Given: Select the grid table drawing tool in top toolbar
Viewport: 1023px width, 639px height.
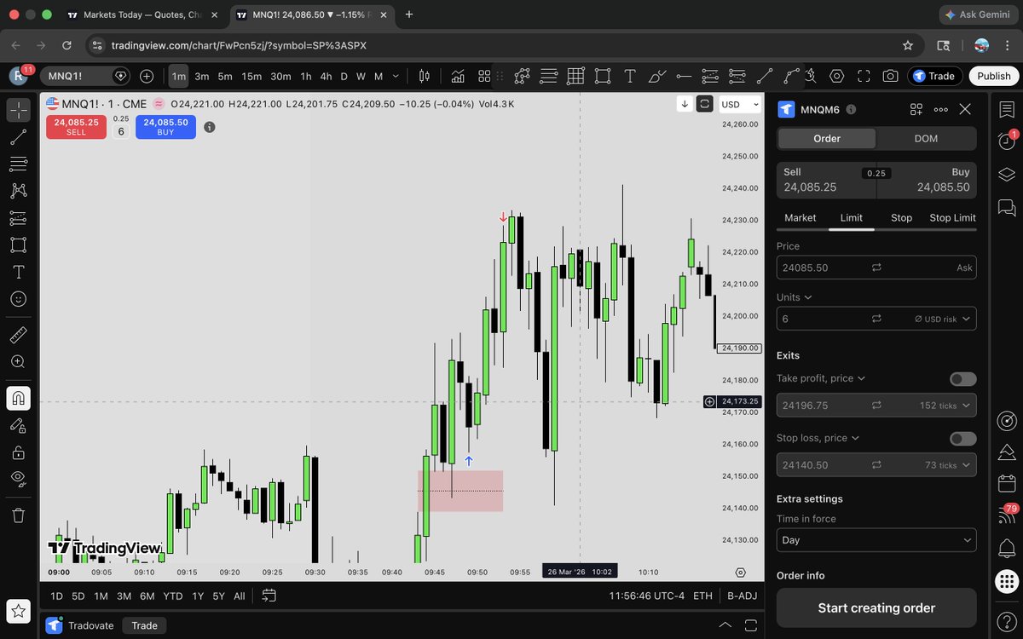Looking at the screenshot, I should click(x=575, y=76).
